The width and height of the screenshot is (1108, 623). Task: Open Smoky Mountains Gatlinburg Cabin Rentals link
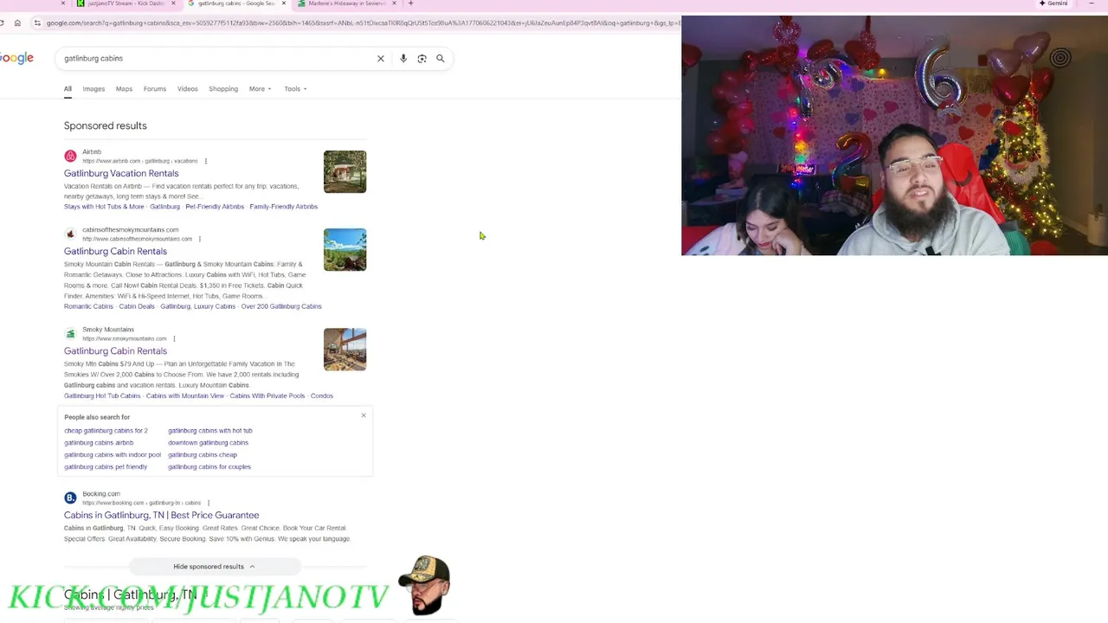(115, 350)
